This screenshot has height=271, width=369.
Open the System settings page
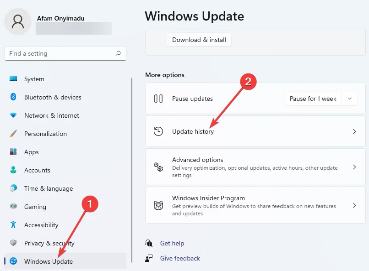click(x=65, y=79)
